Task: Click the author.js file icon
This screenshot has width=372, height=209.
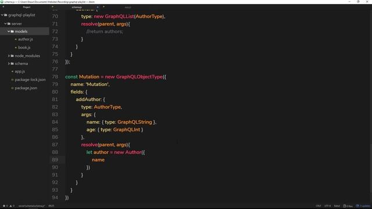Action: 16,39
